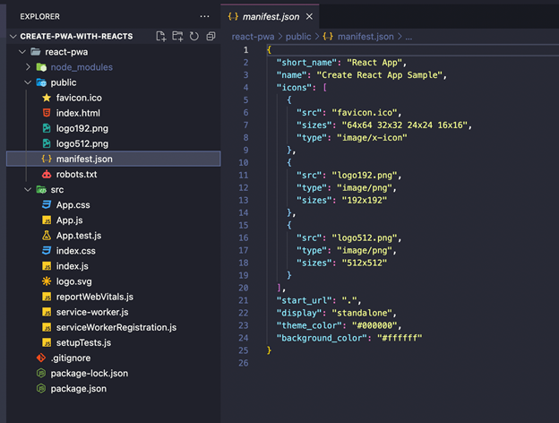
Task: Collapse all folders in Explorer
Action: coord(211,37)
